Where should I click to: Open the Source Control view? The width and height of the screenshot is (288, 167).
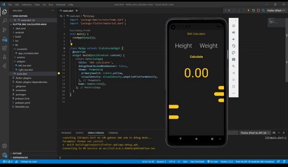point(4,30)
